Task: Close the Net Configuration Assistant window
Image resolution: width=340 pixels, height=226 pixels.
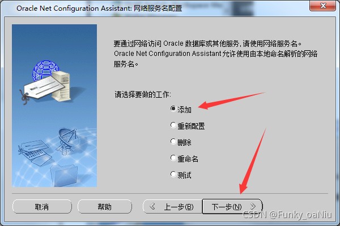Action: (322, 6)
